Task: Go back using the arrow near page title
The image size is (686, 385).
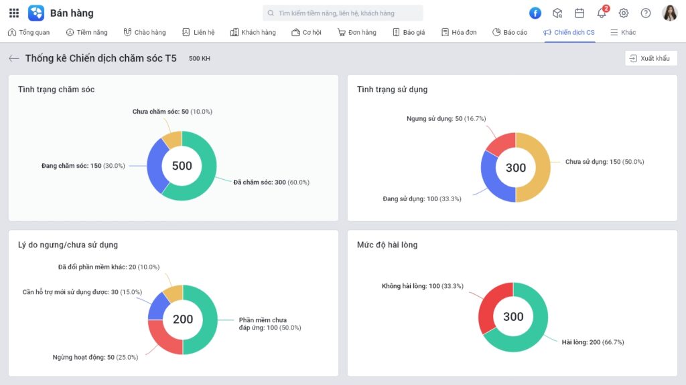Action: [13, 58]
